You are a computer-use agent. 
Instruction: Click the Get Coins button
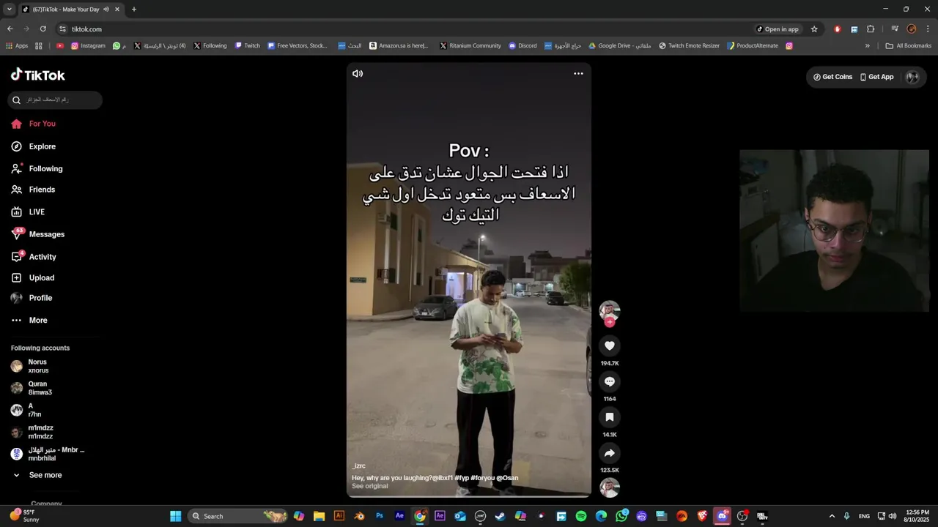832,77
